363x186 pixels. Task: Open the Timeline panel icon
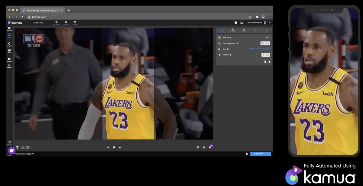pyautogui.click(x=9, y=142)
